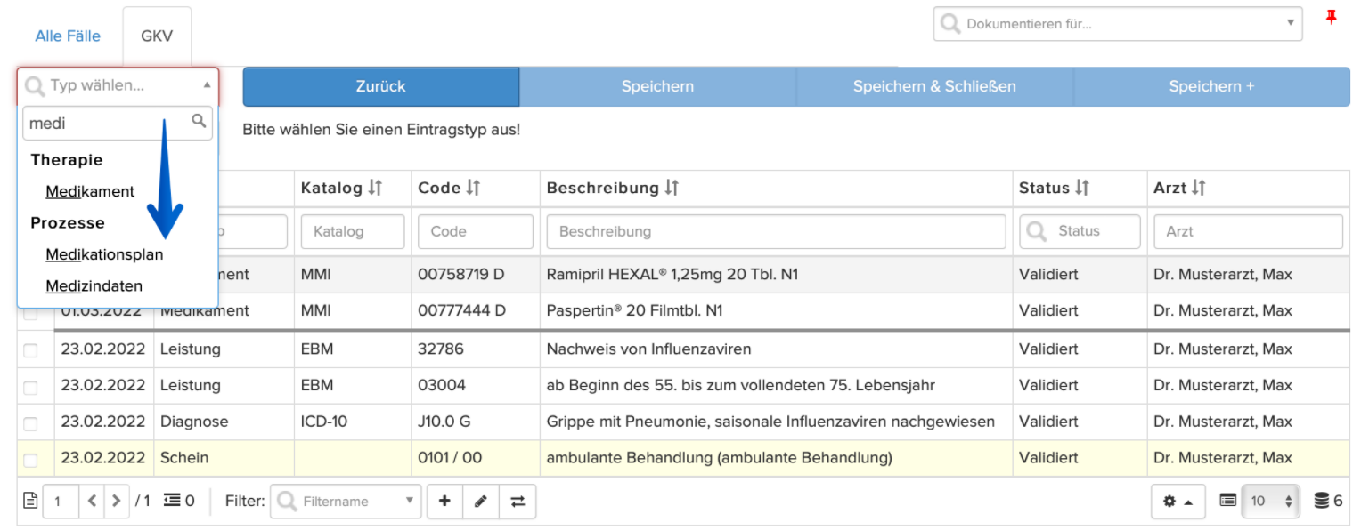1361x530 pixels.
Task: Choose Medikationsplan from the type list
Action: (x=104, y=254)
